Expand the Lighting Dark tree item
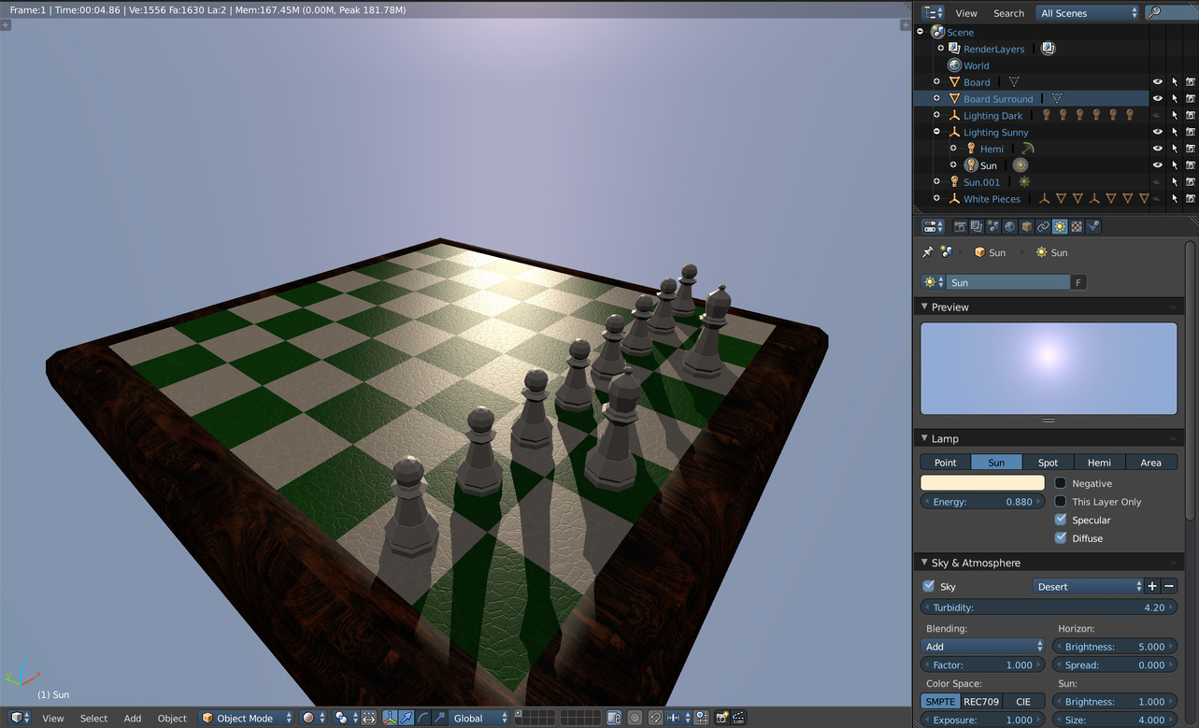Screen dimensions: 1199x728 click(937, 116)
